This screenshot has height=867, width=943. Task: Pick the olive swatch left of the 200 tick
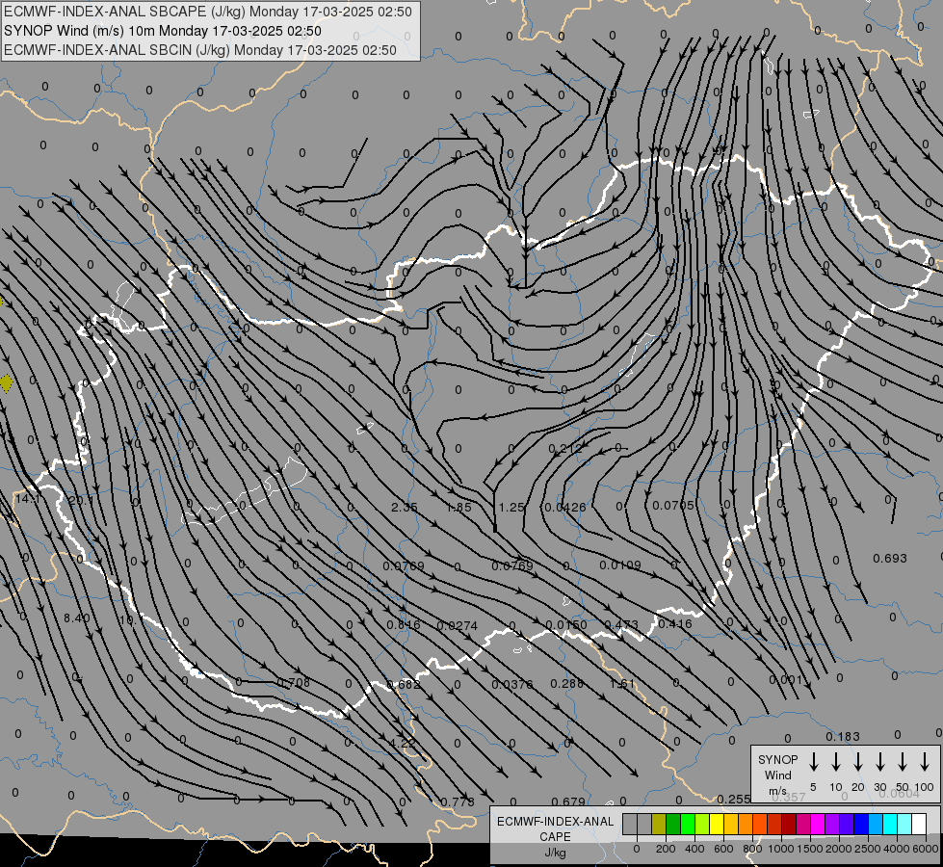point(659,824)
